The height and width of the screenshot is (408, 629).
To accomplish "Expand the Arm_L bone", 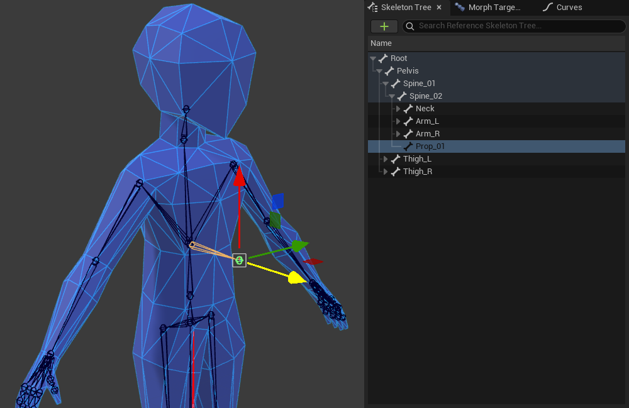I will click(398, 121).
